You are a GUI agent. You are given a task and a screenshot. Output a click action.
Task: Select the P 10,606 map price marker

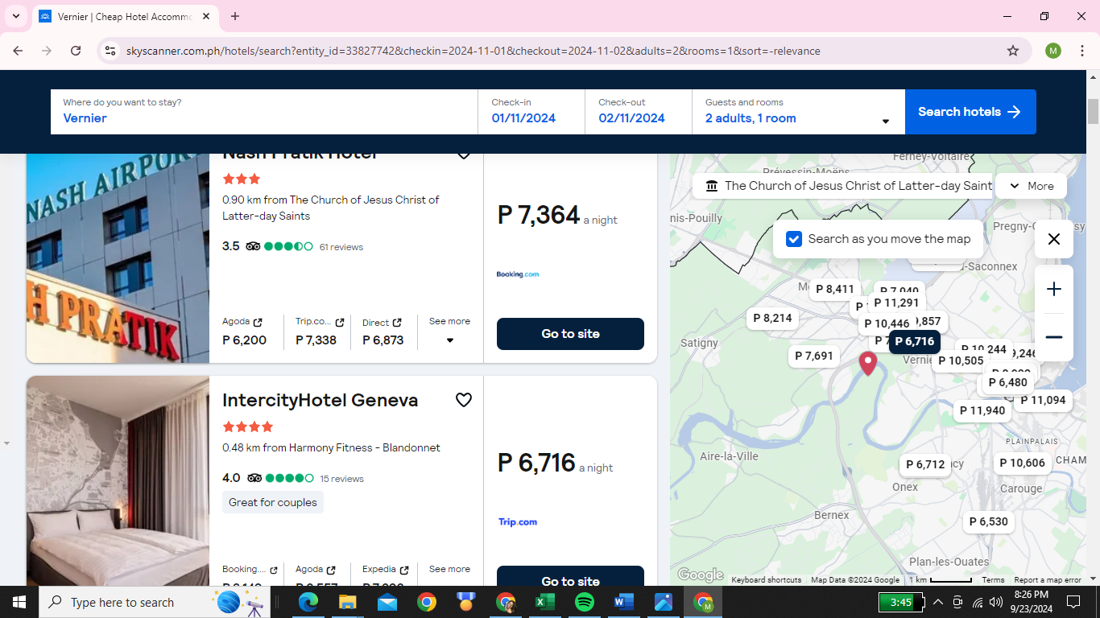click(1022, 463)
